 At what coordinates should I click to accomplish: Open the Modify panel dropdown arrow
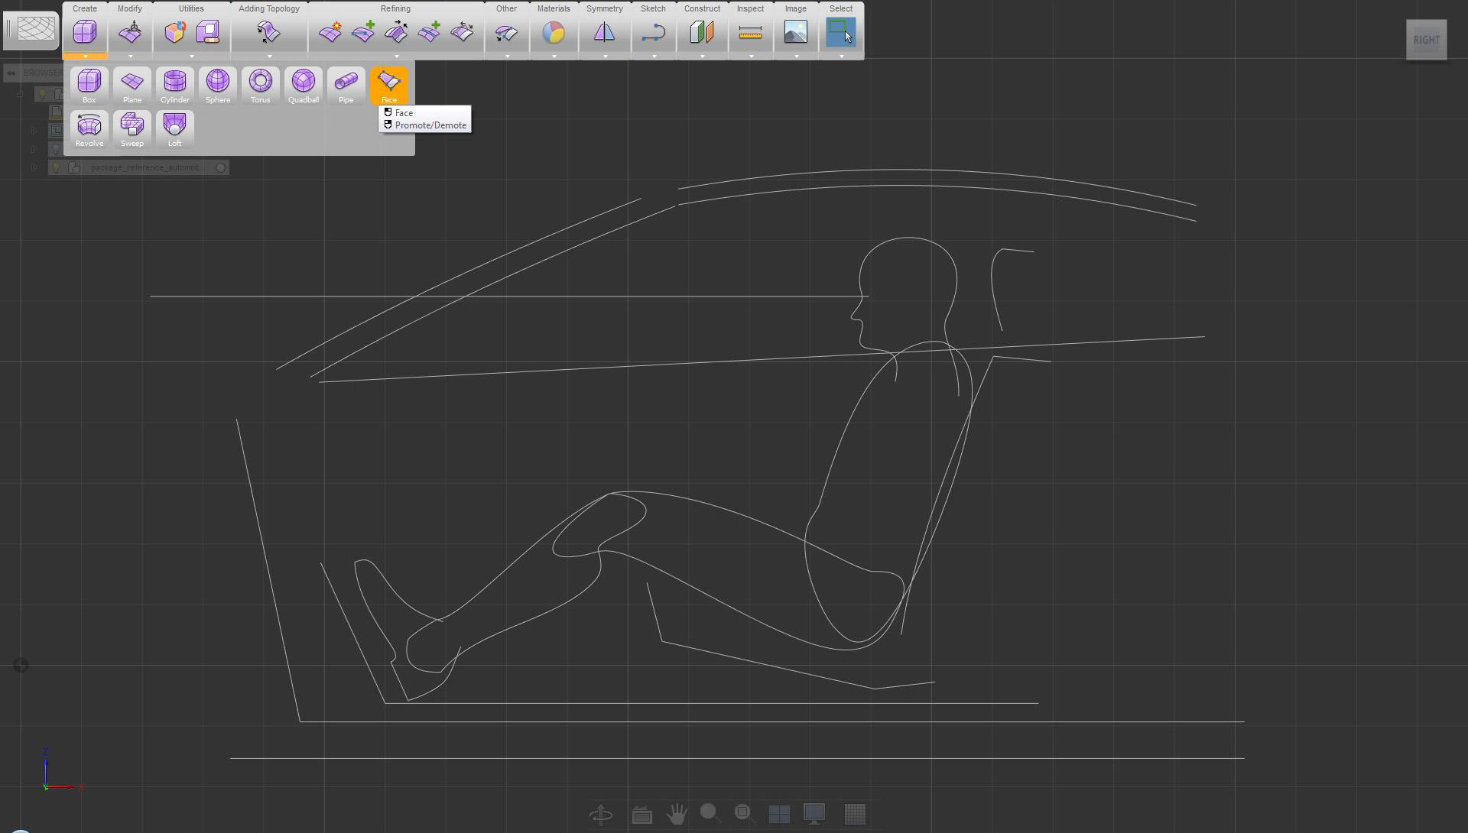click(130, 56)
